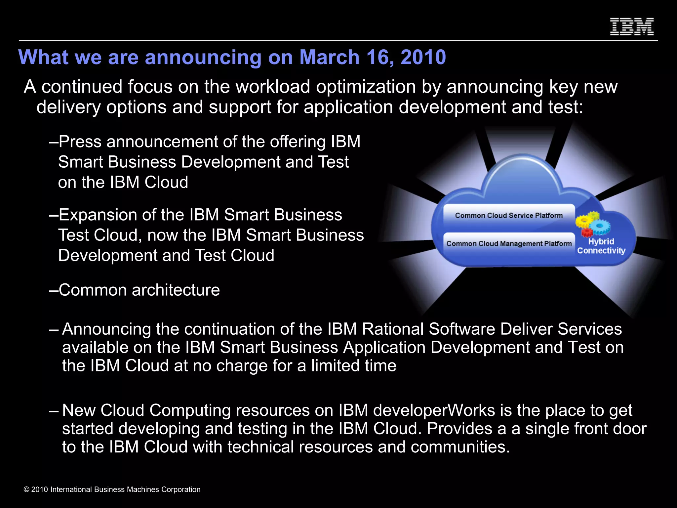Click the "Common Cloud Service Platform" box

[x=509, y=215]
